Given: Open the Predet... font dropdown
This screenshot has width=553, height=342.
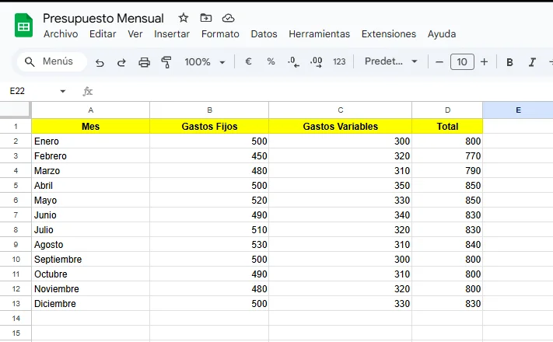Looking at the screenshot, I should tap(390, 61).
